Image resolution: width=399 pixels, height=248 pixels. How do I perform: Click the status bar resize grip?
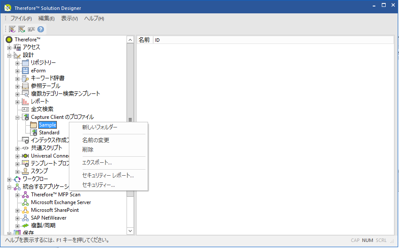click(392, 241)
